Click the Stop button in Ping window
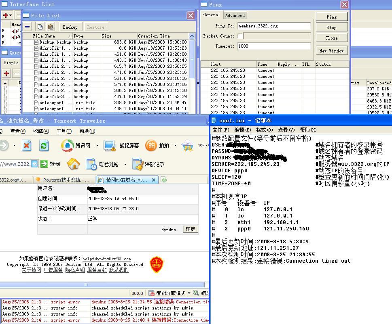Image resolution: width=392 pixels, height=324 pixels. (x=331, y=27)
